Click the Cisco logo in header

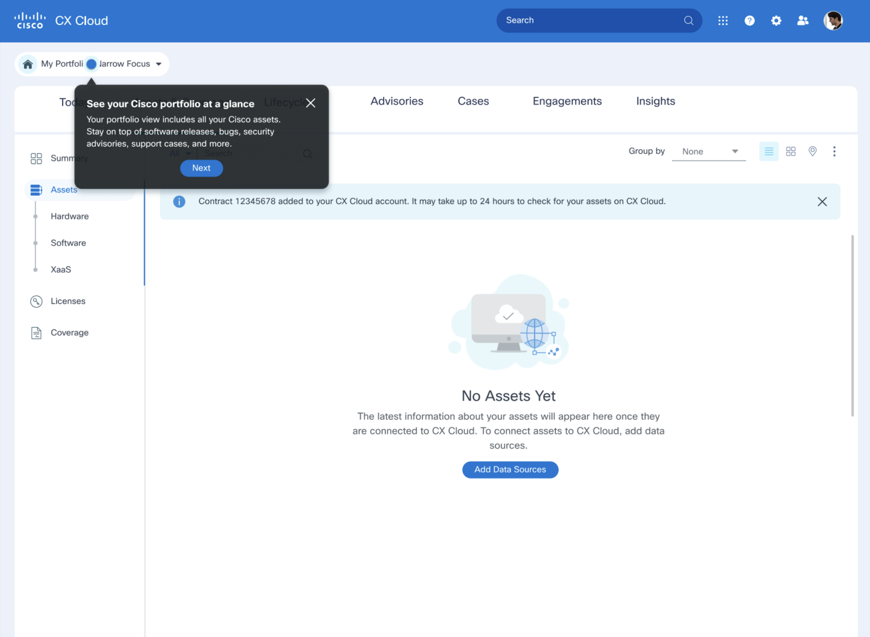click(30, 21)
